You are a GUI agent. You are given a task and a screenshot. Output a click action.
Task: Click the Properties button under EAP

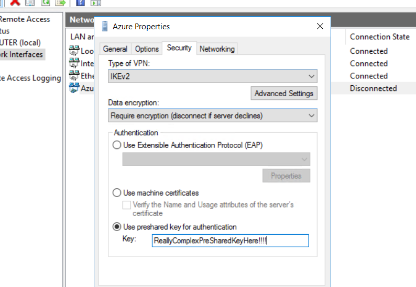pos(286,176)
